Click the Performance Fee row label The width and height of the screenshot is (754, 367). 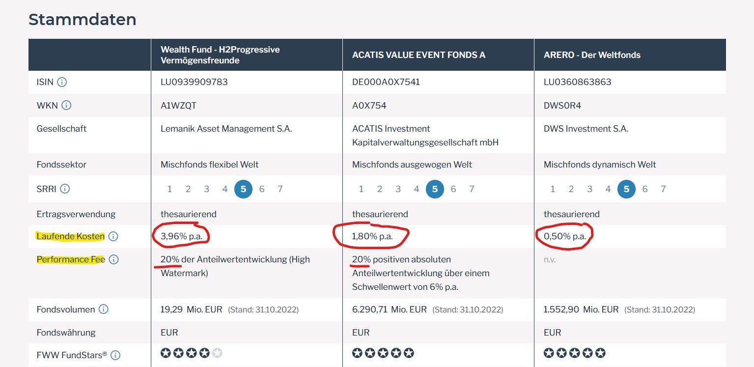click(x=71, y=259)
